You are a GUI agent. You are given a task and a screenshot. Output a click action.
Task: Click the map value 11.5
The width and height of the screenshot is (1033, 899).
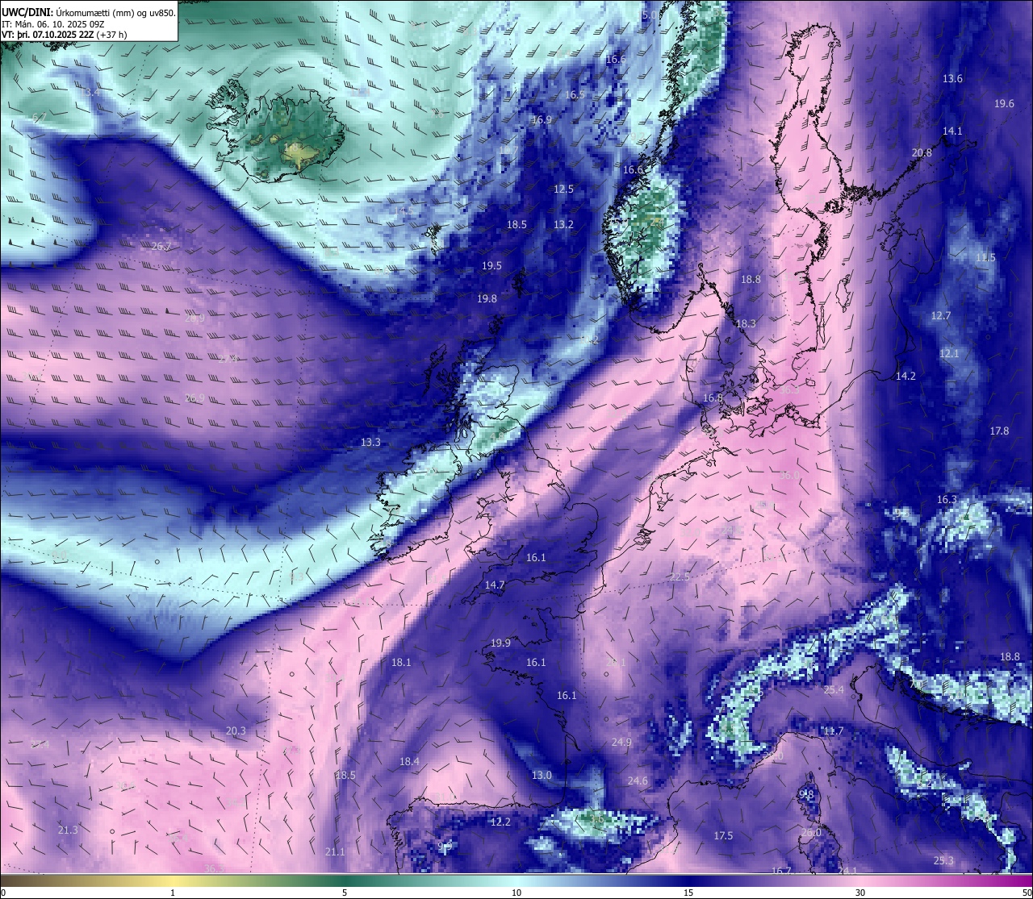[985, 258]
